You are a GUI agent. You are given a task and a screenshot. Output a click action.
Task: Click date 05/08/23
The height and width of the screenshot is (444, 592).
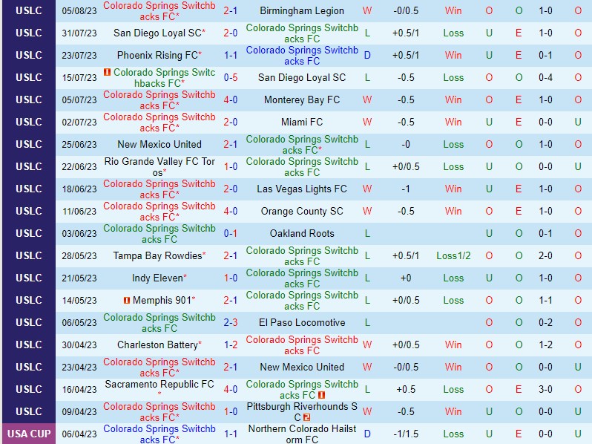coord(79,11)
